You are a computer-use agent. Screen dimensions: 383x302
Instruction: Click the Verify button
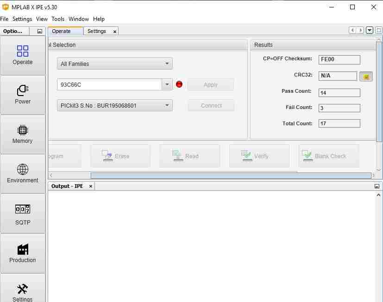[x=259, y=156]
